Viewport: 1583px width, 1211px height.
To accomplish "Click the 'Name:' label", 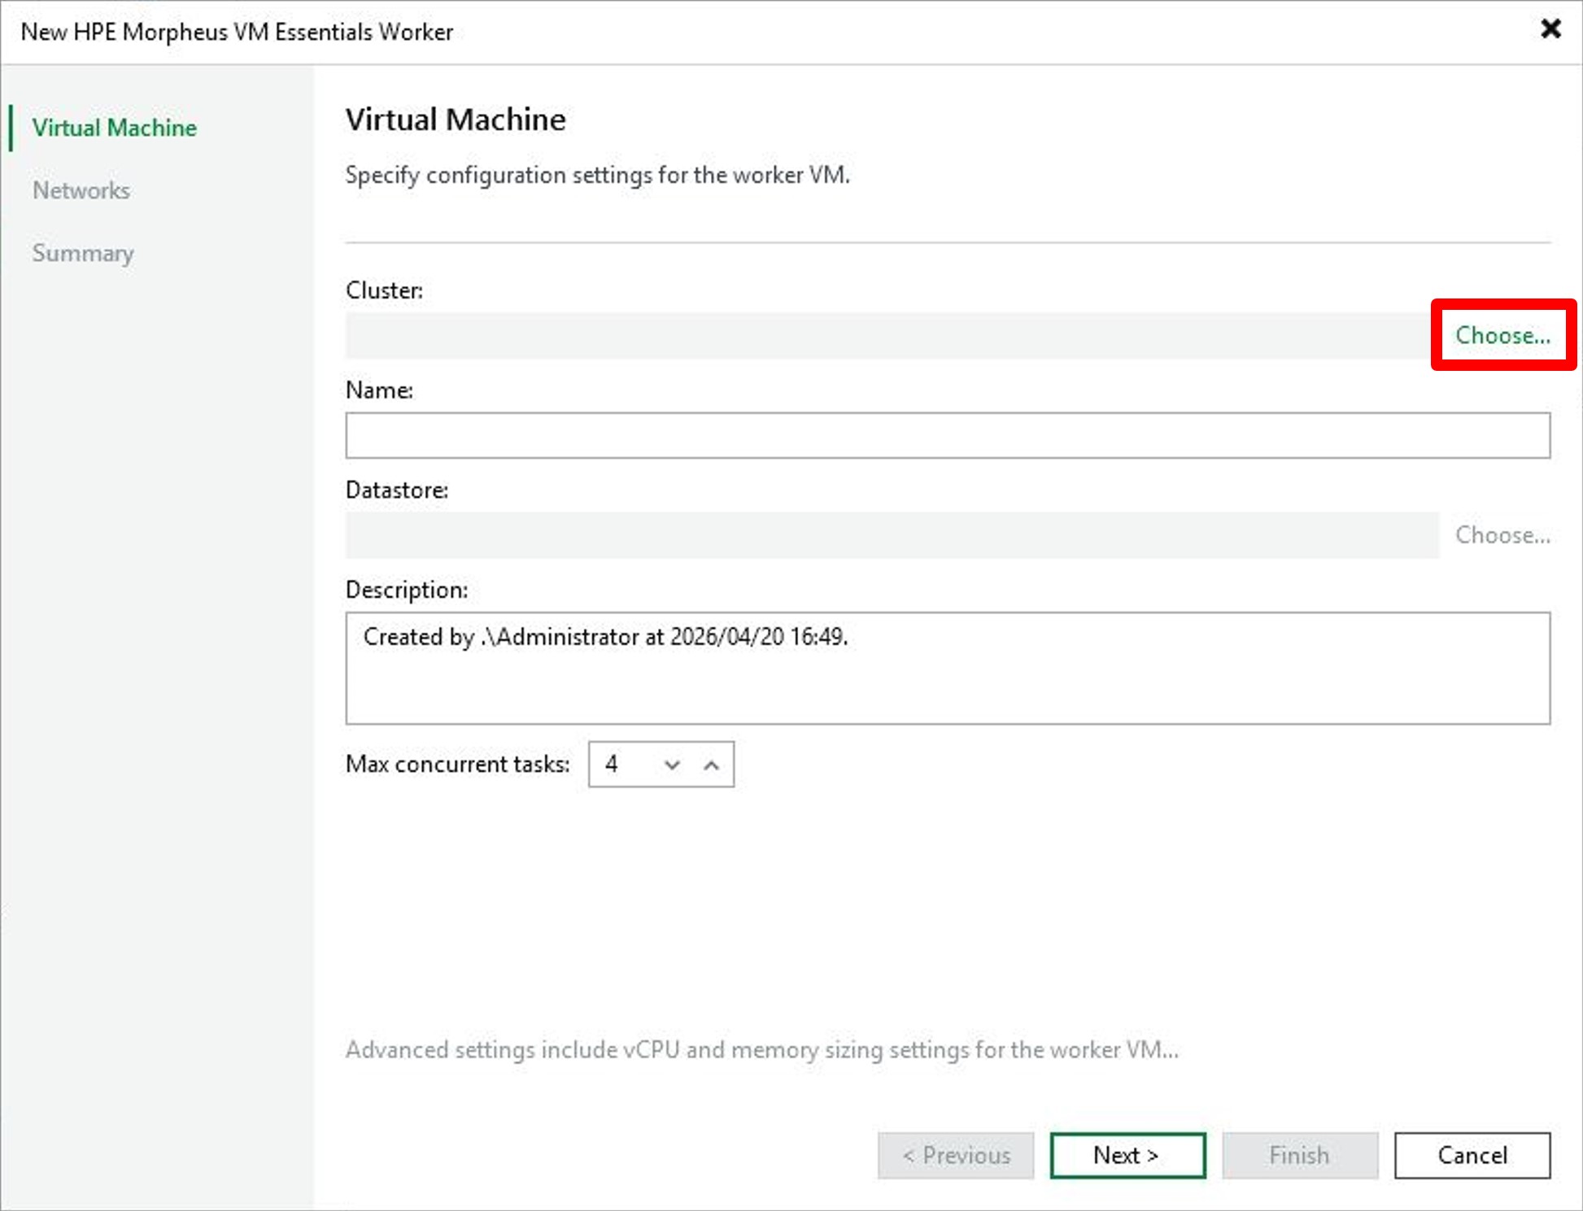I will click(x=379, y=390).
